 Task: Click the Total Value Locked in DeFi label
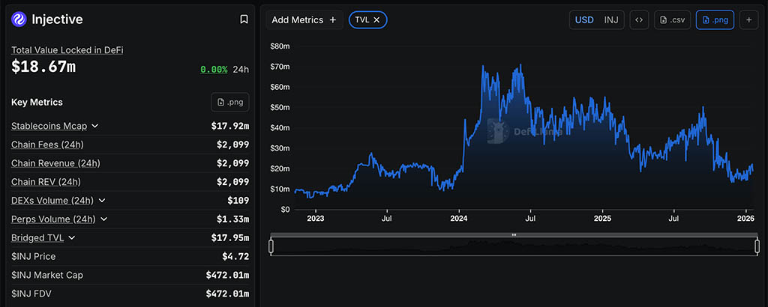coord(67,50)
